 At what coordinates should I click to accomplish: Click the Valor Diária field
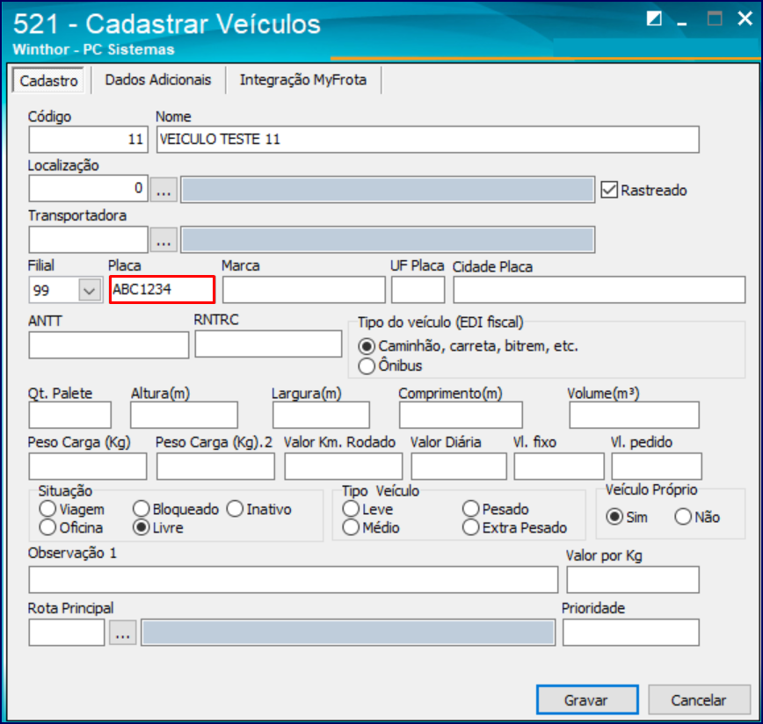pyautogui.click(x=458, y=467)
